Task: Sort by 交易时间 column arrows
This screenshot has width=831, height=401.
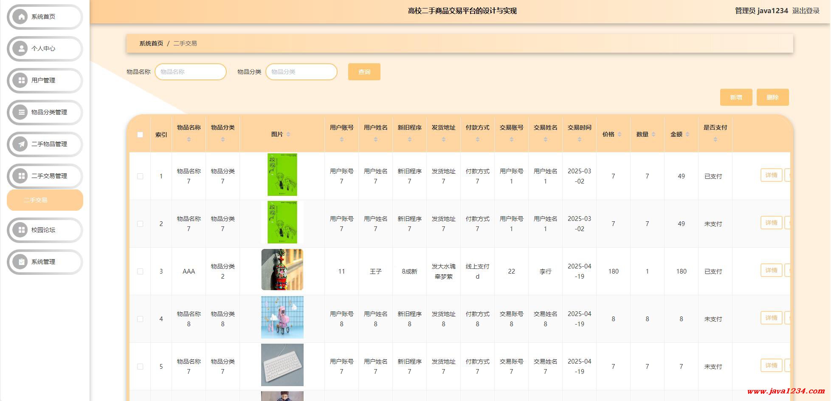Action: 580,139
